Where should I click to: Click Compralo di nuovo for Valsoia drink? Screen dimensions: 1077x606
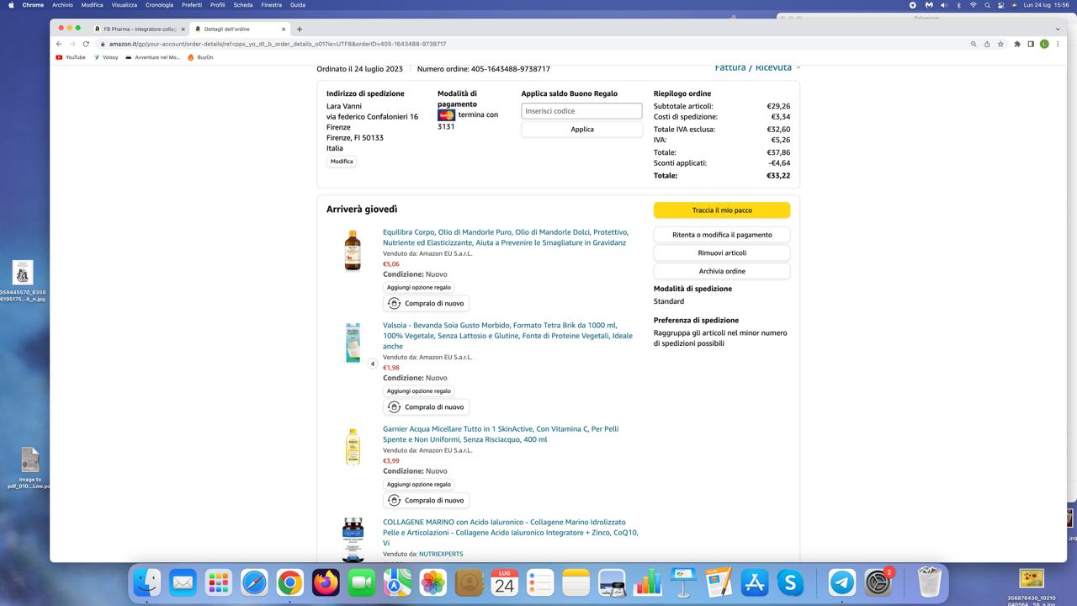[x=427, y=407]
